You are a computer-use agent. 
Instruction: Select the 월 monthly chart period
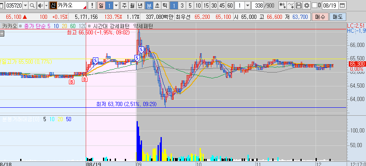click(132, 5)
